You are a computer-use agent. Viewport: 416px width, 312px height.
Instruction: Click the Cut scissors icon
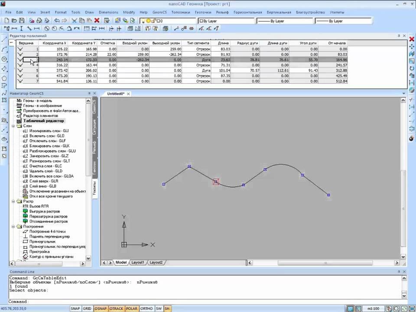click(75, 21)
